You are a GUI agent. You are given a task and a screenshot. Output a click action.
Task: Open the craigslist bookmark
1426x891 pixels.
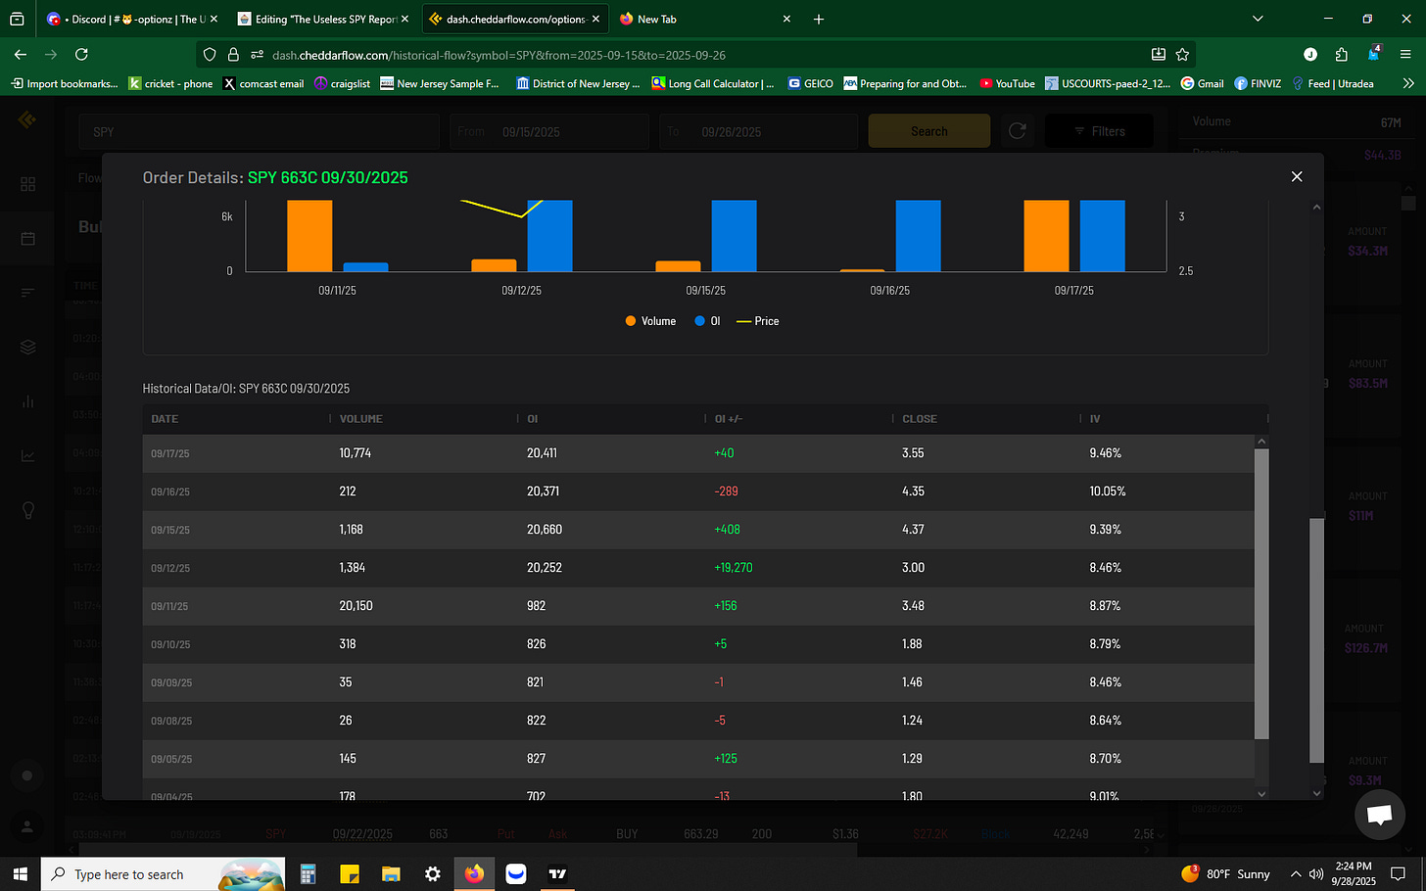point(342,83)
